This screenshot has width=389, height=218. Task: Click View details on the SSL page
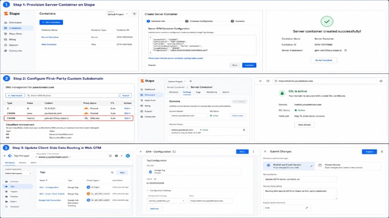coord(304,125)
